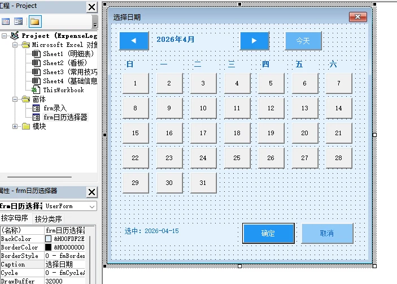The width and height of the screenshot is (397, 284).
Task: Close the Properties panel
Action: click(92, 192)
